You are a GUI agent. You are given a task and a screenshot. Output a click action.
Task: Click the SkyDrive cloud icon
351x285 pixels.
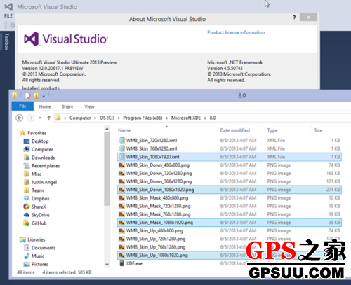pyautogui.click(x=27, y=215)
